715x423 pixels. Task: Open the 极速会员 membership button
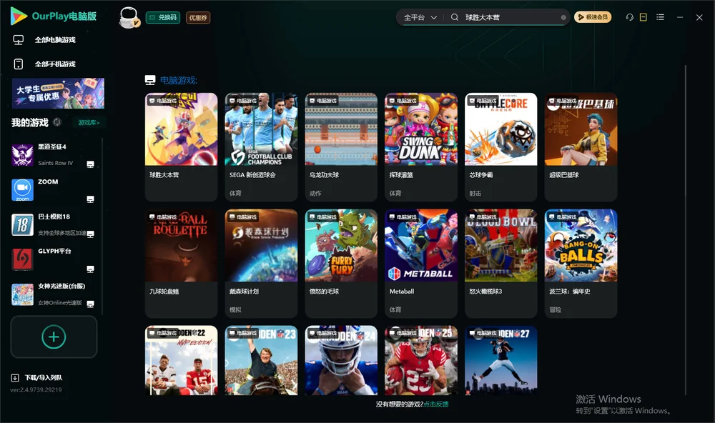pos(593,17)
